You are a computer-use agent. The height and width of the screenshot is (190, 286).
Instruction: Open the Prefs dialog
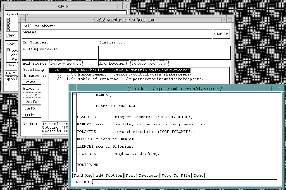coord(31,102)
